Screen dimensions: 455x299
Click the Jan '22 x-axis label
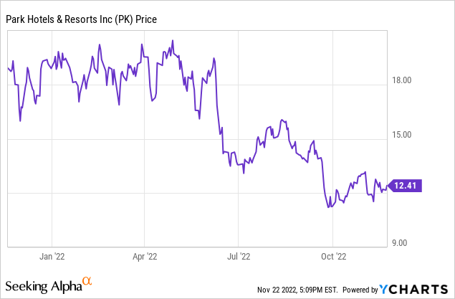pos(52,255)
